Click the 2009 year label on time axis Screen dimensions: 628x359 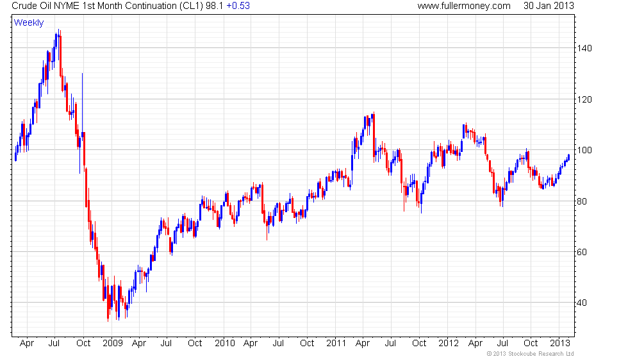(113, 344)
